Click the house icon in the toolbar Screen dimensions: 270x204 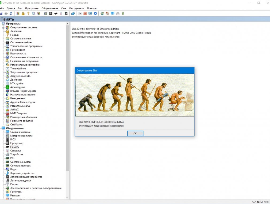point(107,13)
